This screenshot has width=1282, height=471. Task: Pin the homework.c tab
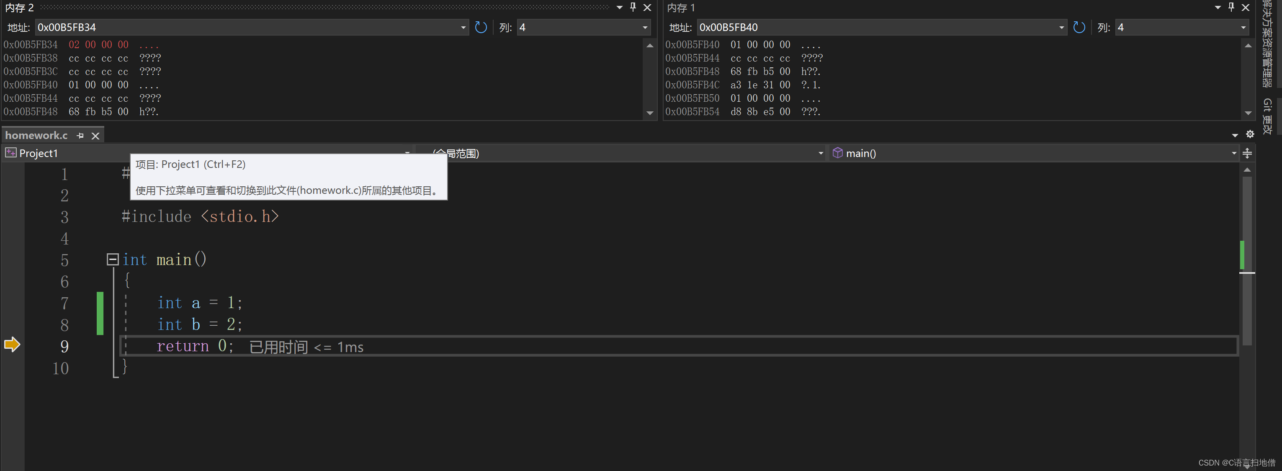pyautogui.click(x=80, y=135)
